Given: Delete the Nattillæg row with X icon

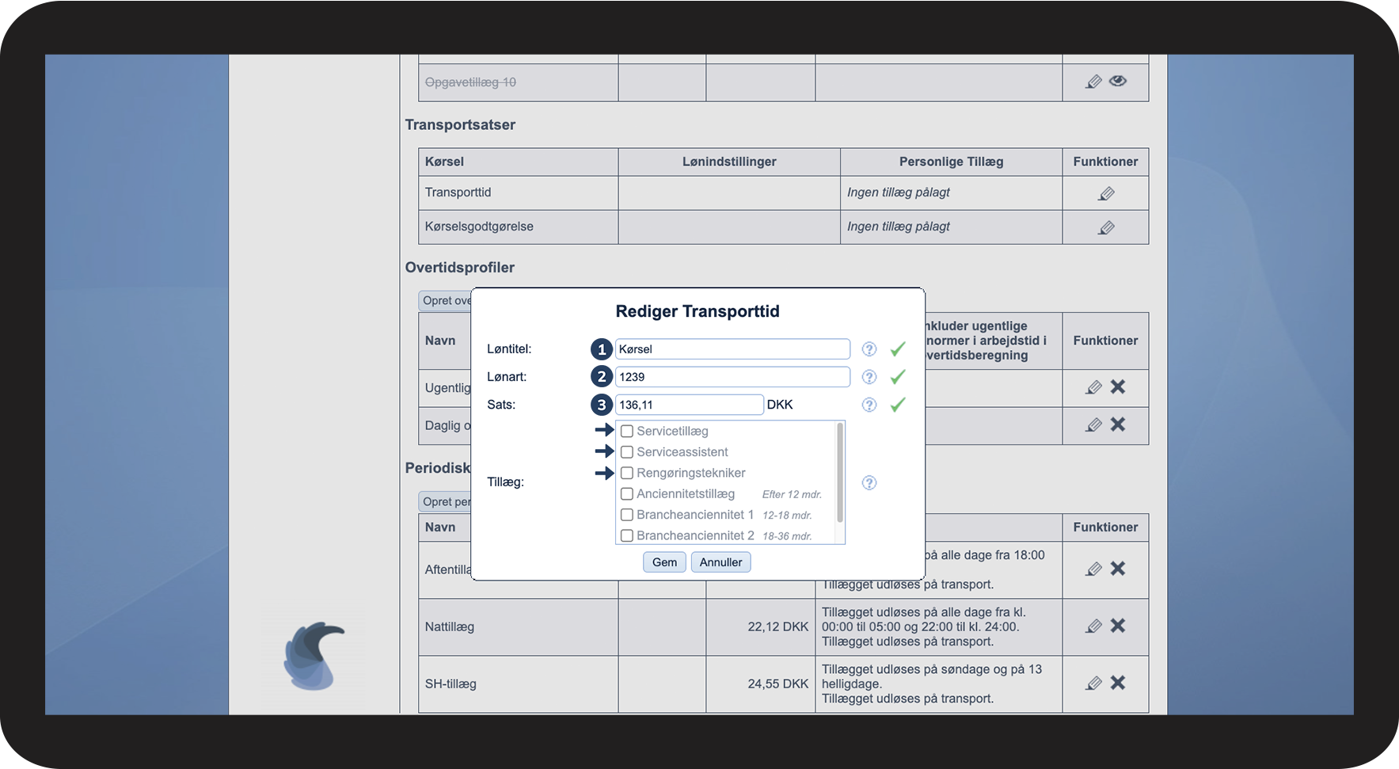Looking at the screenshot, I should pos(1118,626).
